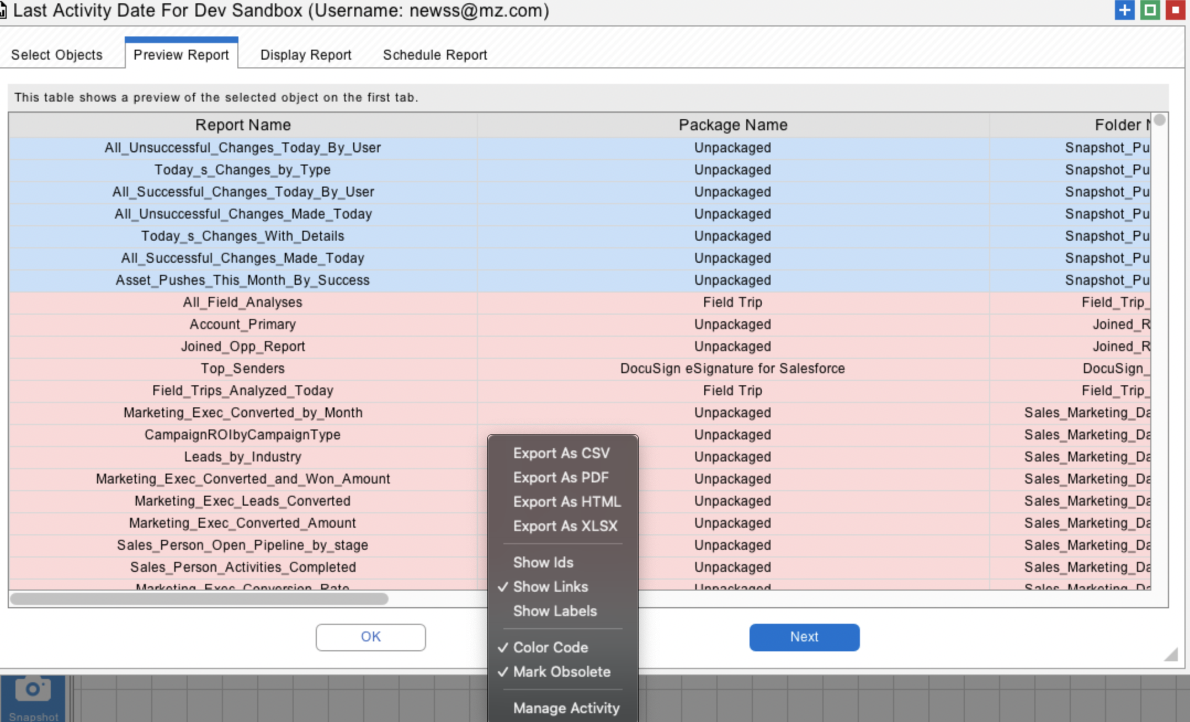Sort by Report Name column header
The image size is (1190, 722).
click(x=242, y=125)
